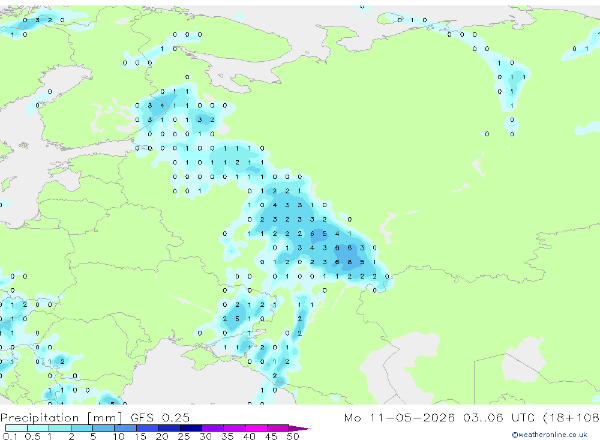Click the "Mo 11-05-2026" date text

(x=399, y=417)
